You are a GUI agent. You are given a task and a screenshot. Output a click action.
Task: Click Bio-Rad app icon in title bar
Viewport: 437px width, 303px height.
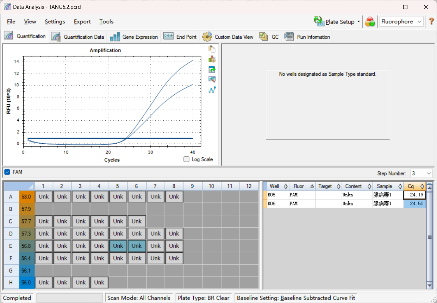coord(7,7)
